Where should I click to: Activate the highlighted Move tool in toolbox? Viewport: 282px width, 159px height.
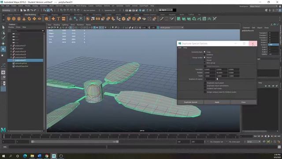point(3,49)
